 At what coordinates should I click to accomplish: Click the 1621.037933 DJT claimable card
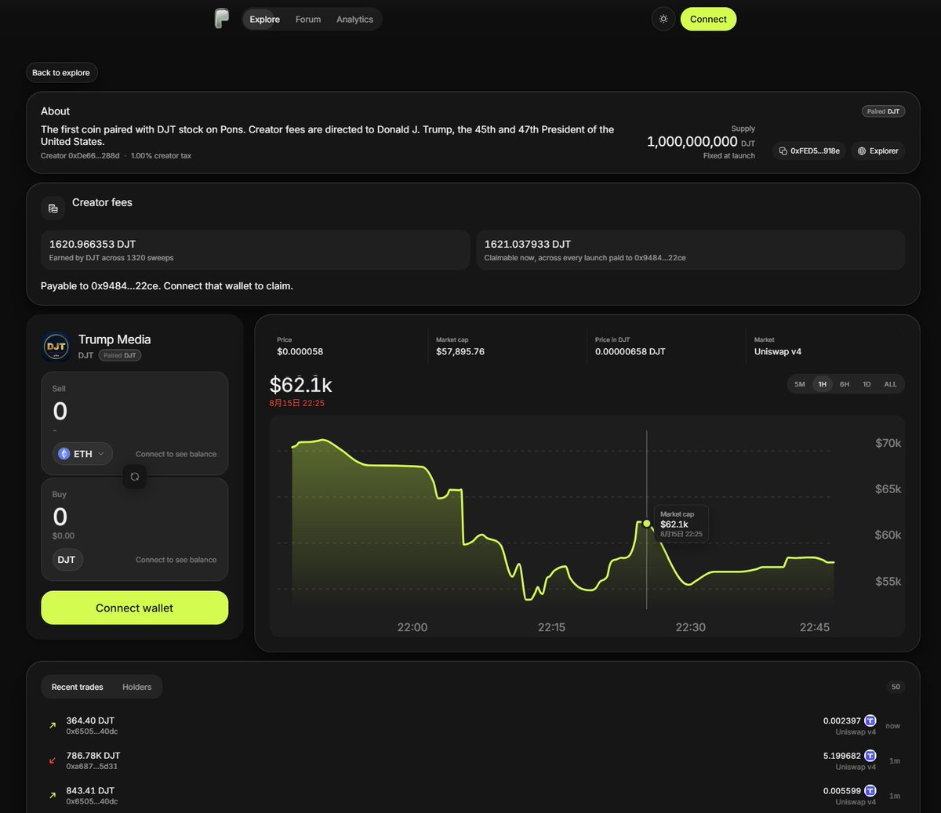coord(691,250)
